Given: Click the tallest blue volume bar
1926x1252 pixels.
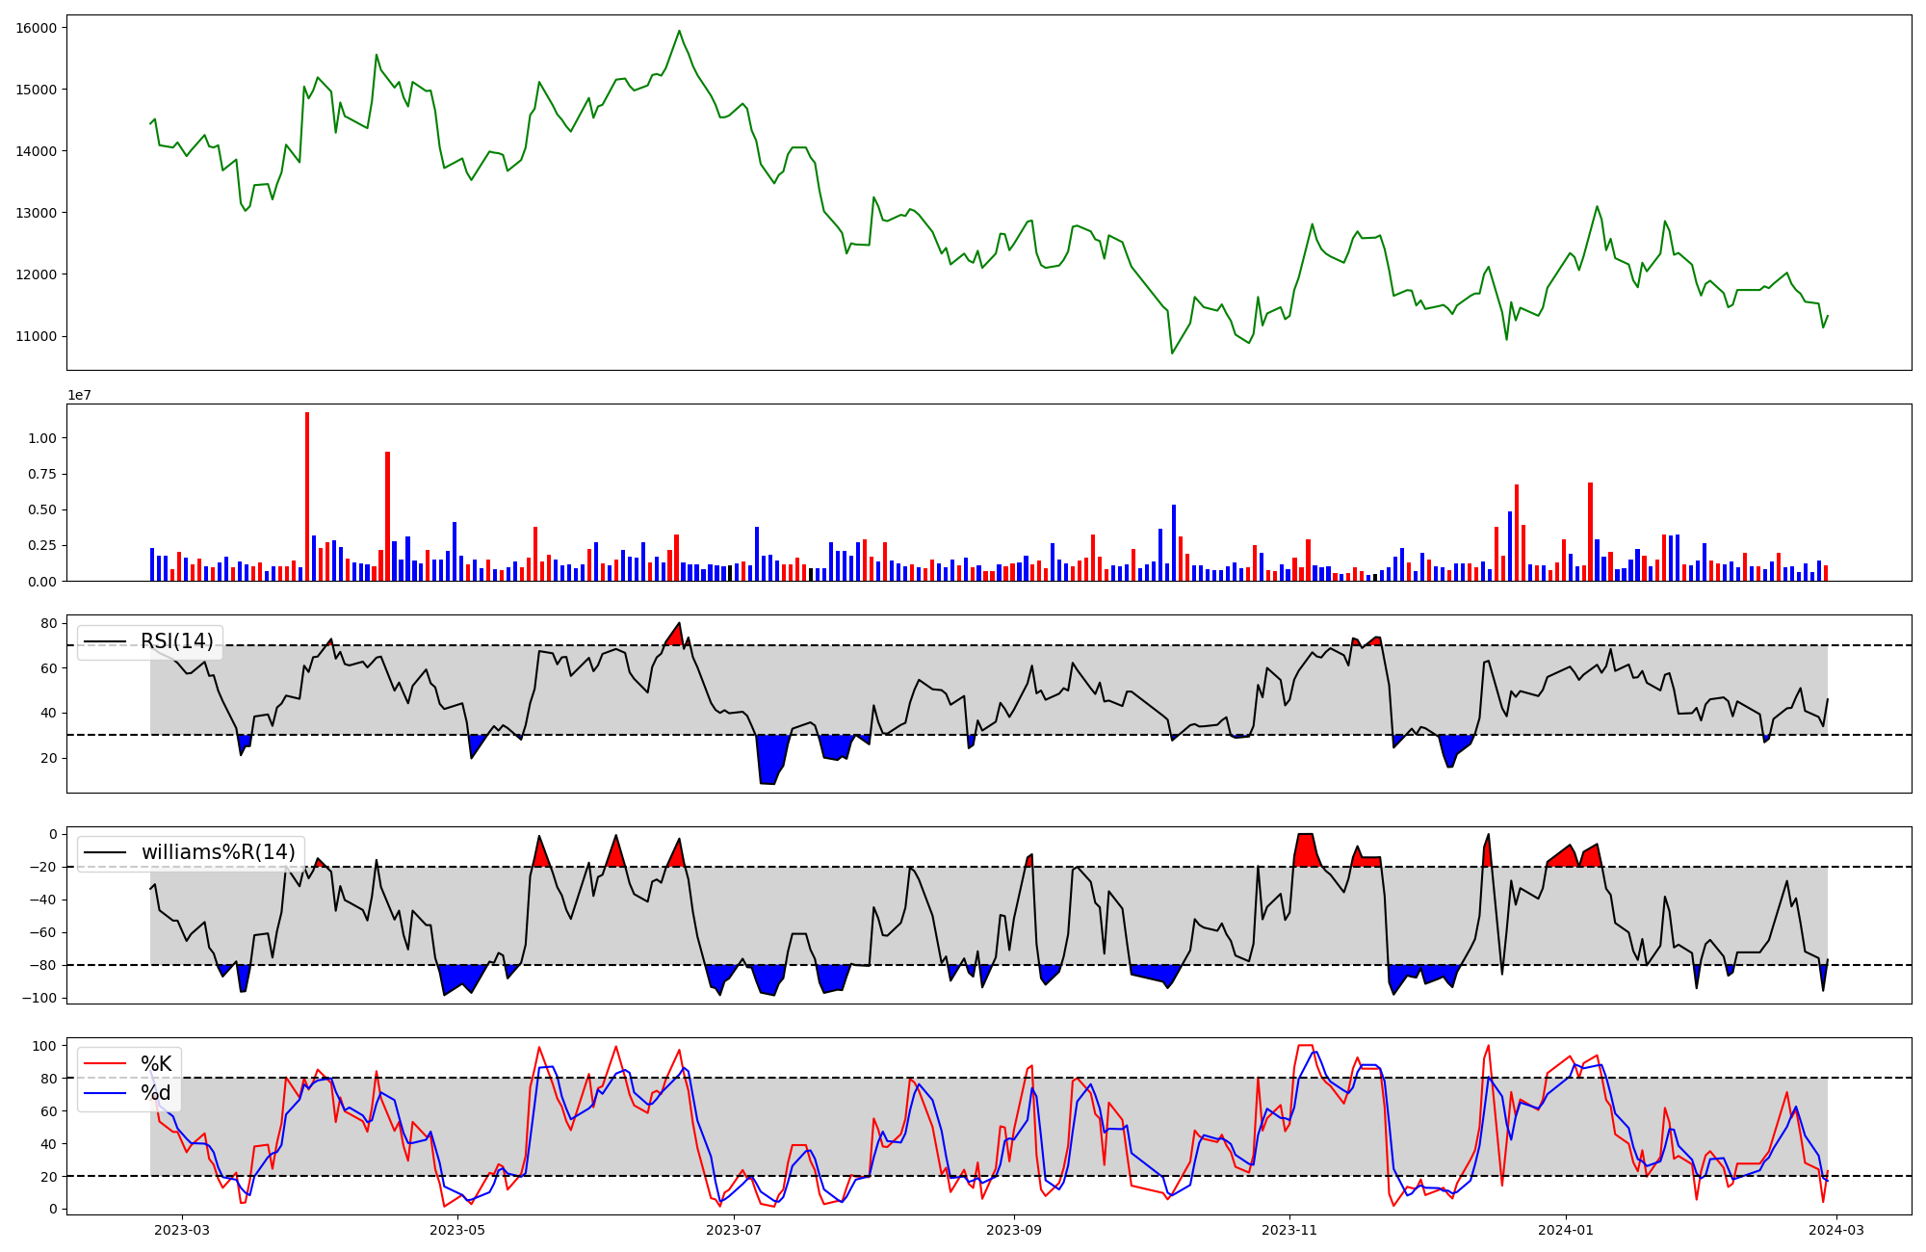Looking at the screenshot, I should click(x=1173, y=542).
